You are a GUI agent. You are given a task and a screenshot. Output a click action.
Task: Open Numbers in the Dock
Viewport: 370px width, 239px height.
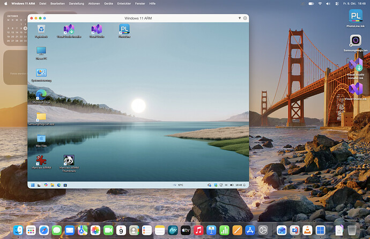click(224, 230)
